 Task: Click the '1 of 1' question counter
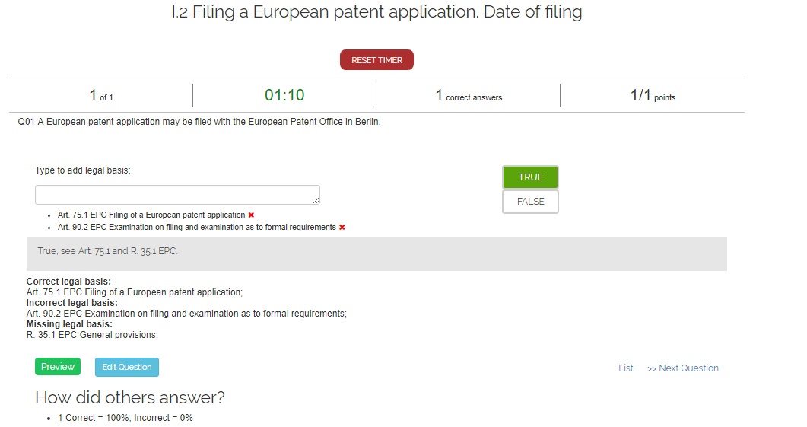click(101, 96)
